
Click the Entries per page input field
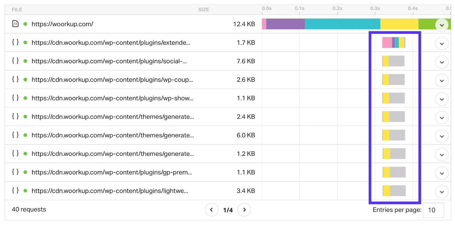pos(433,210)
